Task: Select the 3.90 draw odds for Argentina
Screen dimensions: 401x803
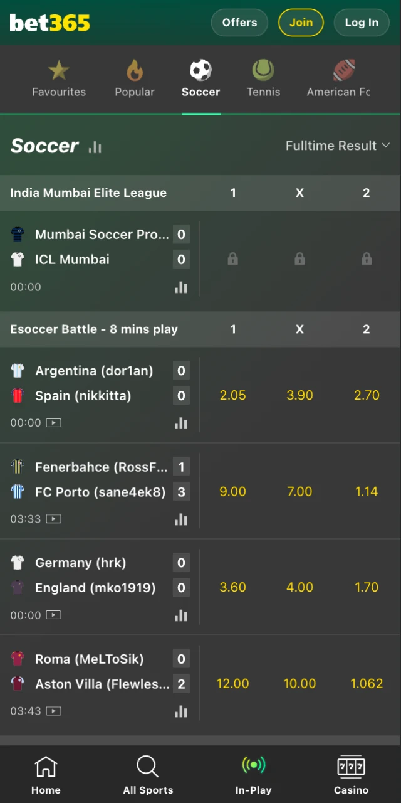Action: pos(299,395)
